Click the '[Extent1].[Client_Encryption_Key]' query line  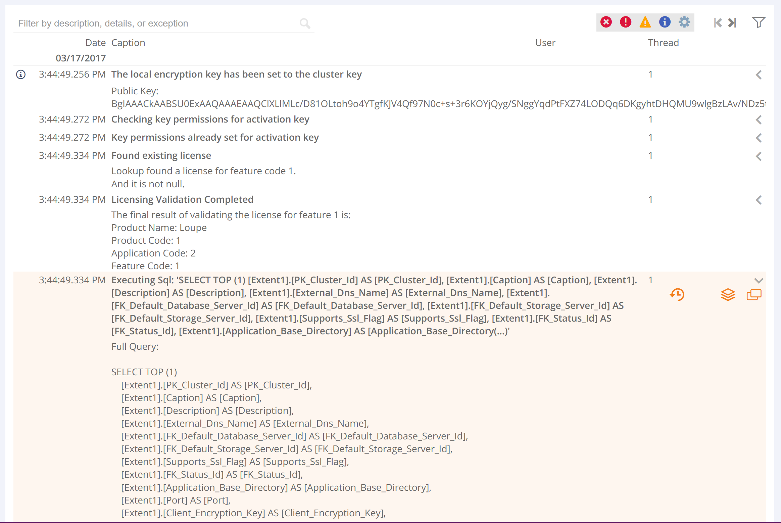coord(253,513)
